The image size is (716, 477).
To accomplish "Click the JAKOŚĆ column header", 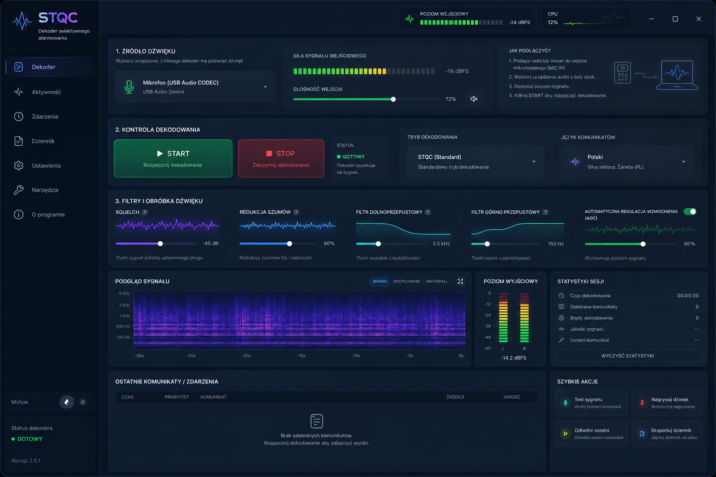I will coord(512,397).
